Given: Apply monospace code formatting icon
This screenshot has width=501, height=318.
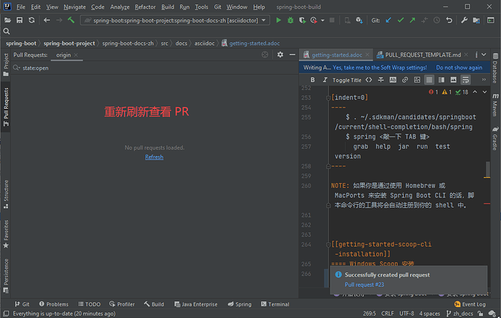Looking at the screenshot, I should pos(369,80).
